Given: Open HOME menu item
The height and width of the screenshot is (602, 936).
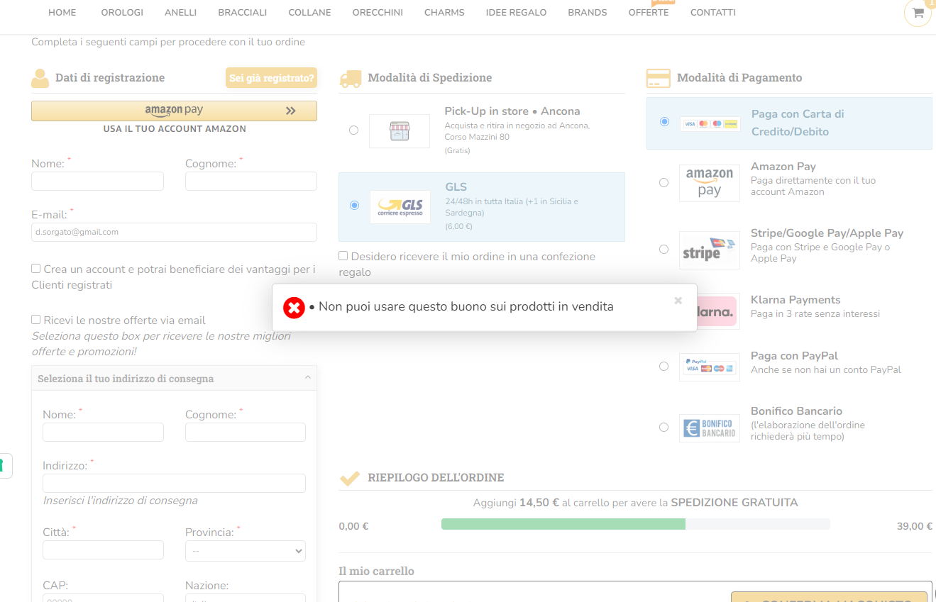Looking at the screenshot, I should (x=62, y=13).
